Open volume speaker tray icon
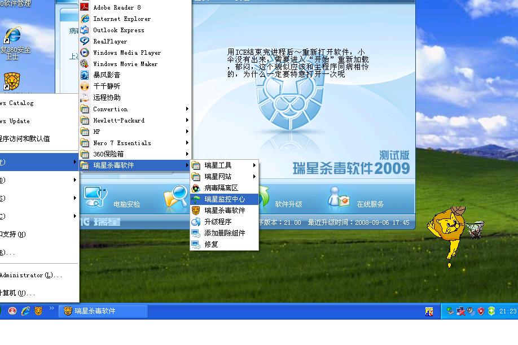Viewport: 518px width, 345px height. [471, 311]
